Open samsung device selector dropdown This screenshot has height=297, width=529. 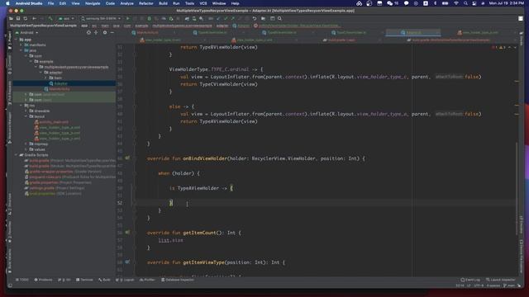click(x=101, y=18)
